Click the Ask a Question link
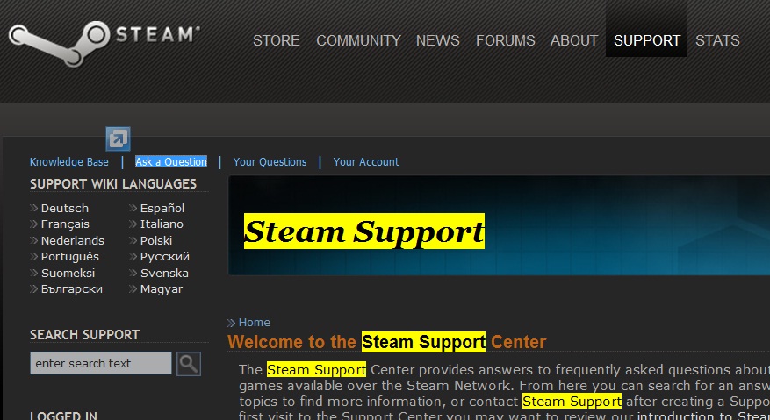The image size is (770, 420). point(171,162)
